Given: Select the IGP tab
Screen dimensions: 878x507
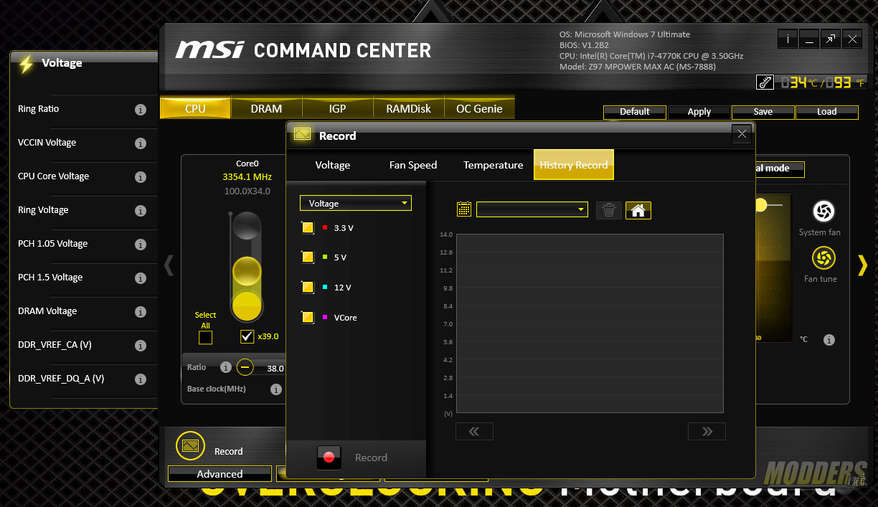Looking at the screenshot, I should point(337,108).
